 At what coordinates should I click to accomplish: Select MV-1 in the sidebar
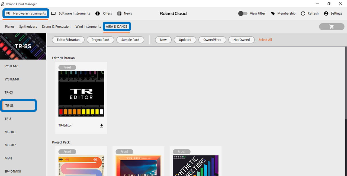pos(23,158)
